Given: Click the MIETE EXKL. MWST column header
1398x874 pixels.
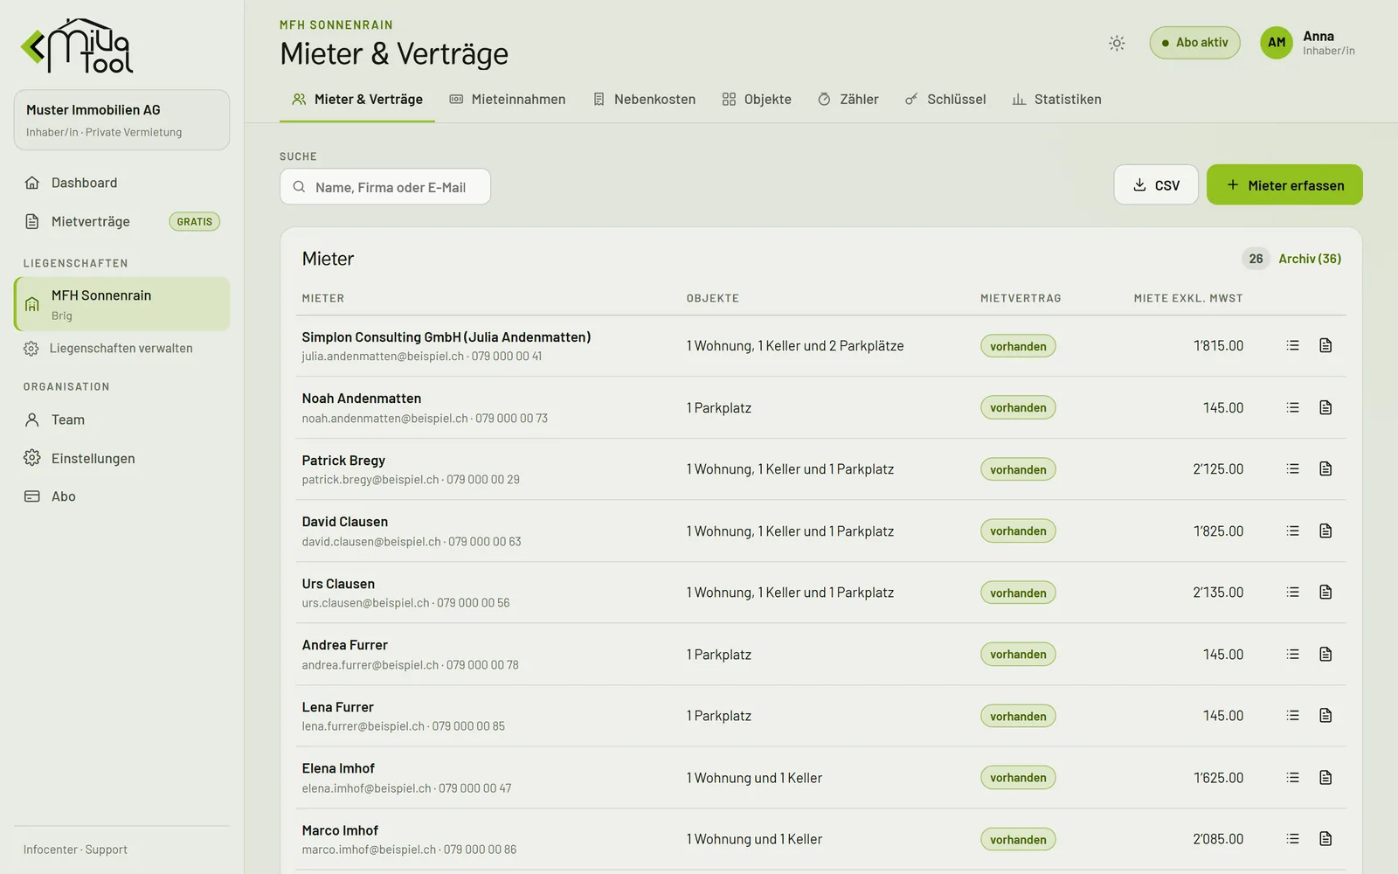Looking at the screenshot, I should 1188,298.
